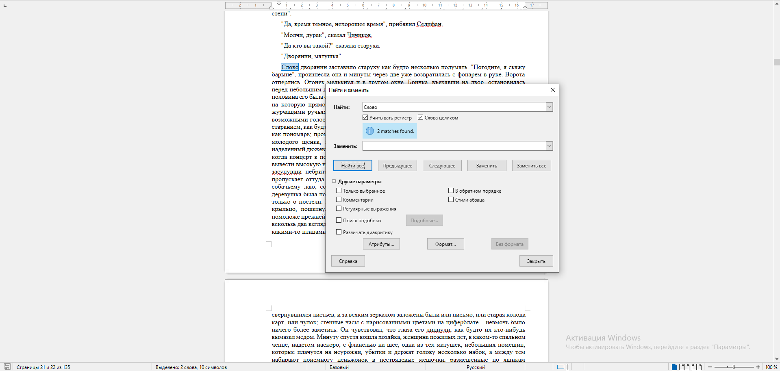
Task: Collapse the 'Другие параметры' section
Action: [334, 181]
